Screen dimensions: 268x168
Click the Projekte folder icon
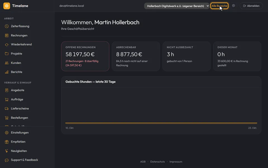7,54
